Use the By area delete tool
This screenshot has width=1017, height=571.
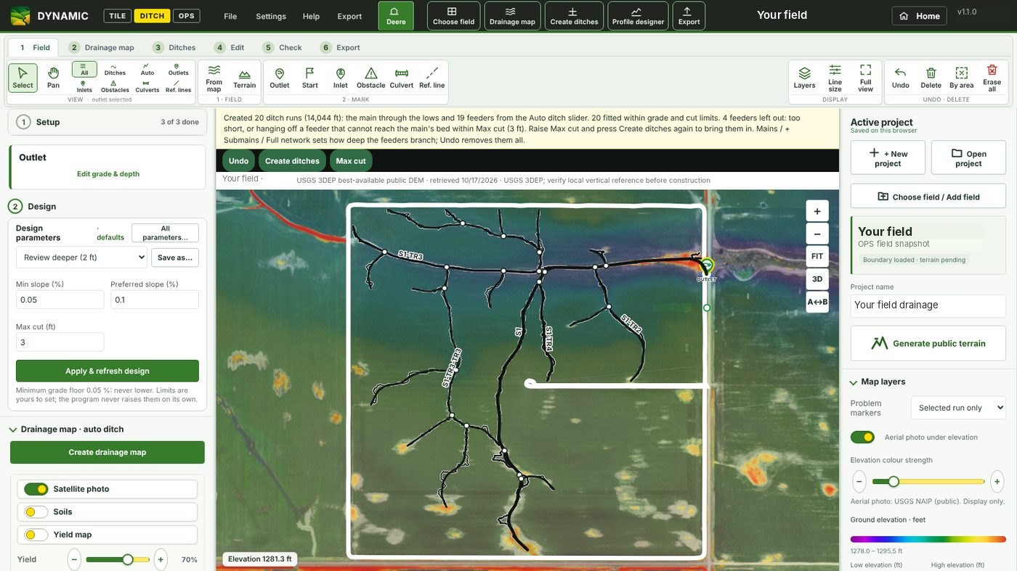962,78
